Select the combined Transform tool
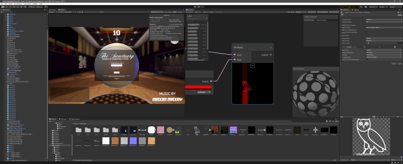Viewport: 403px width, 164px height. [22, 7]
